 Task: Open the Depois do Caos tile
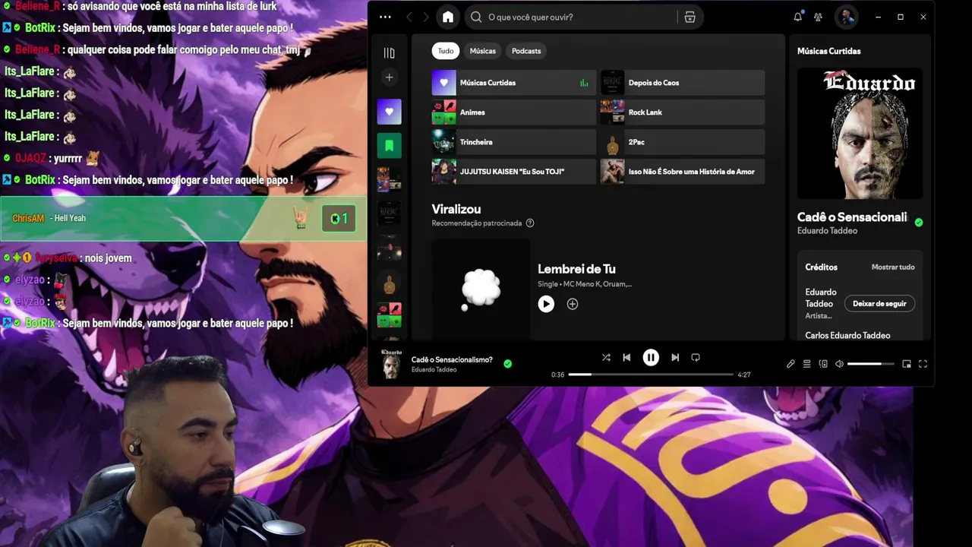(683, 83)
